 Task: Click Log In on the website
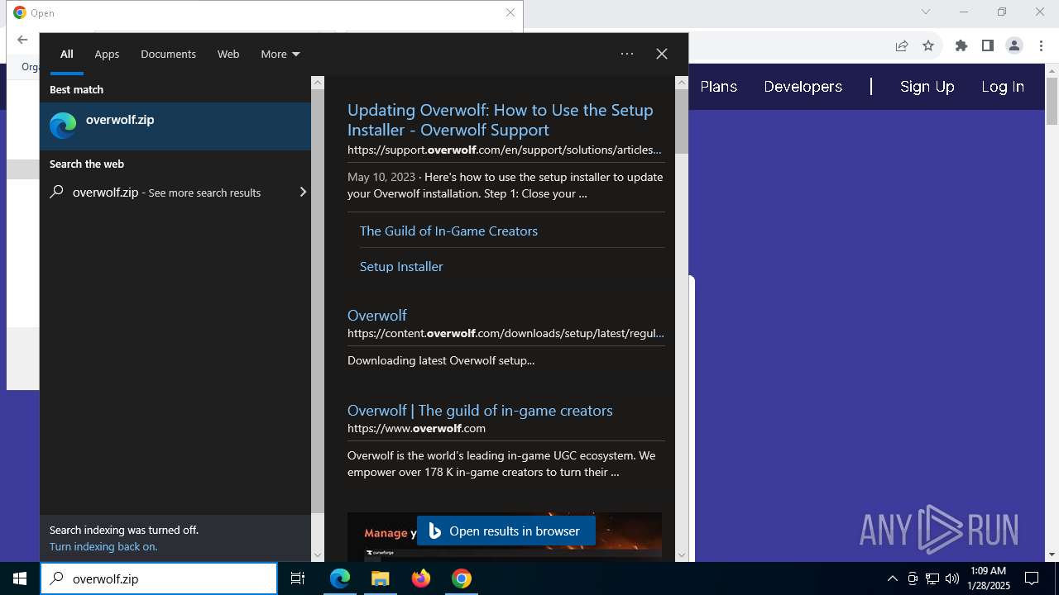pyautogui.click(x=1003, y=87)
